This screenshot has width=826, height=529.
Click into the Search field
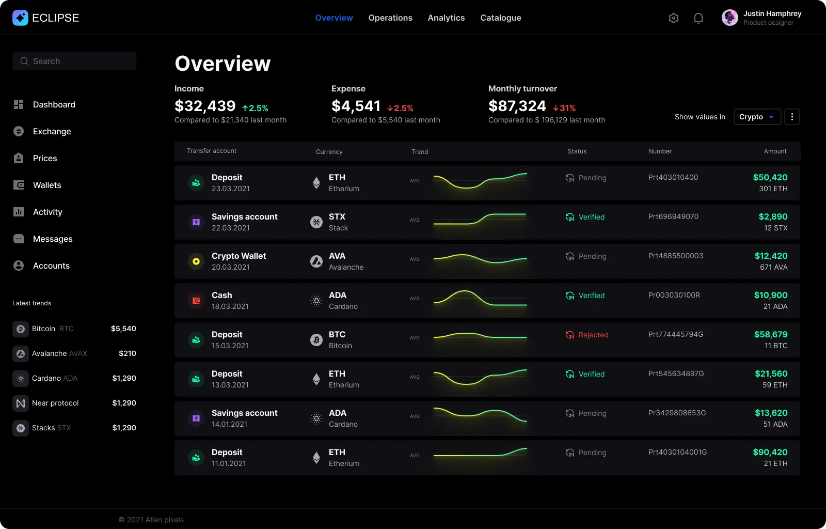pyautogui.click(x=74, y=61)
